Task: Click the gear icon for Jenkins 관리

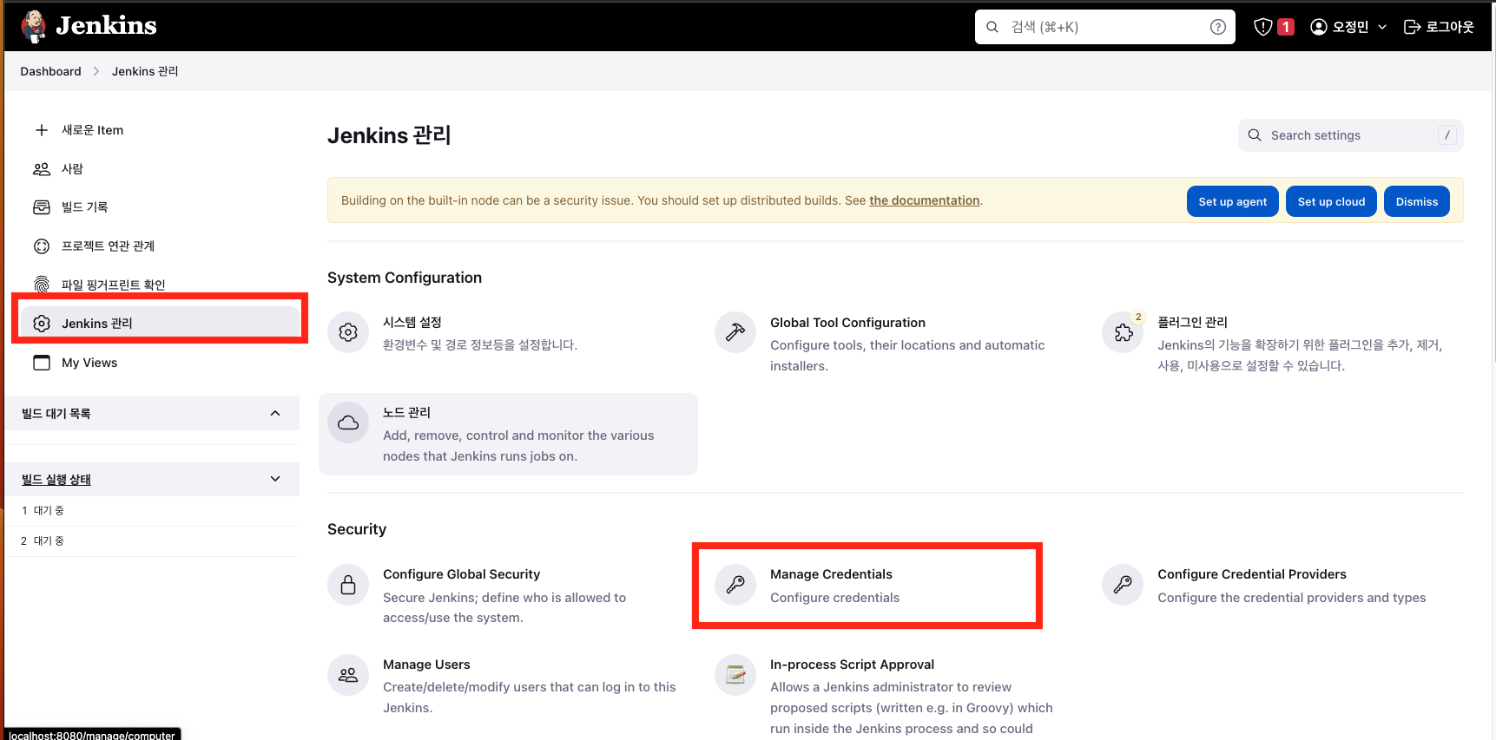Action: click(x=42, y=324)
